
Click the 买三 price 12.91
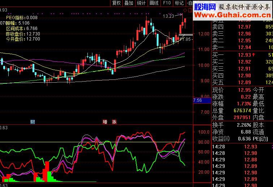[244, 69]
